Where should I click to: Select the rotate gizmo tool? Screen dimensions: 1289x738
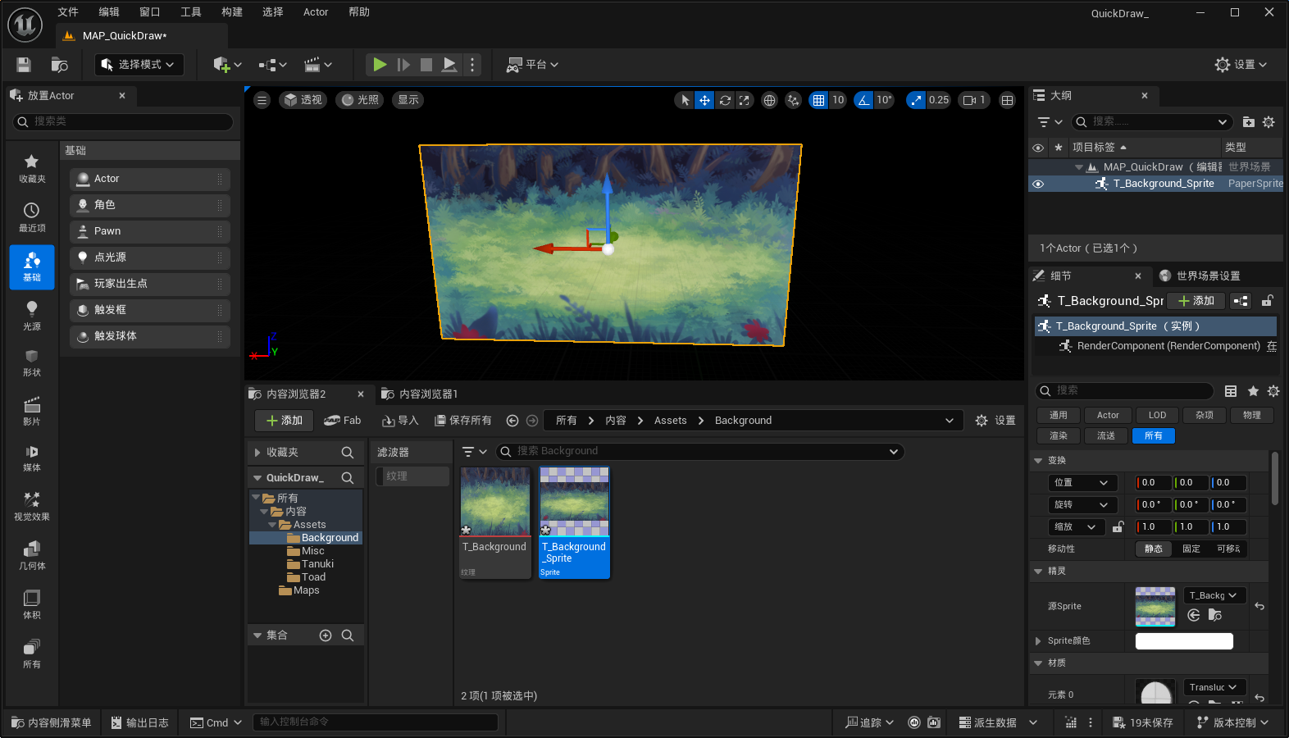(725, 100)
